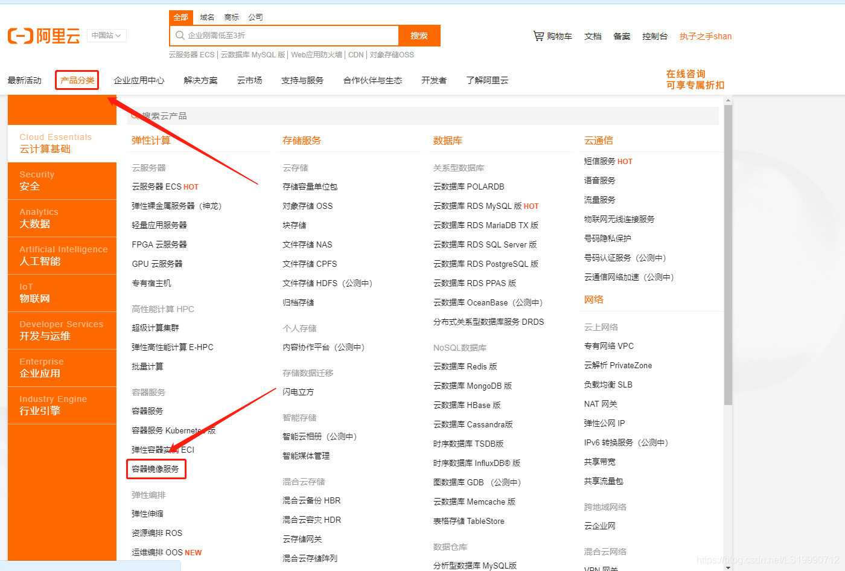Select 物联网 IoT category in sidebar
This screenshot has width=845, height=571.
(62, 293)
